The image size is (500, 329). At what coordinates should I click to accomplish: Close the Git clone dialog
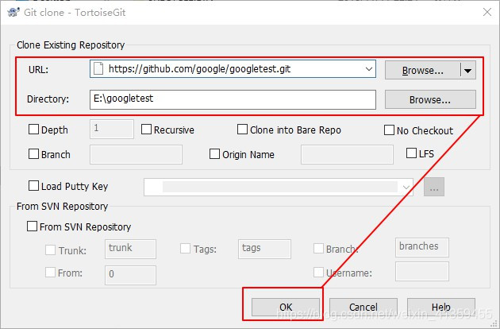pyautogui.click(x=487, y=12)
